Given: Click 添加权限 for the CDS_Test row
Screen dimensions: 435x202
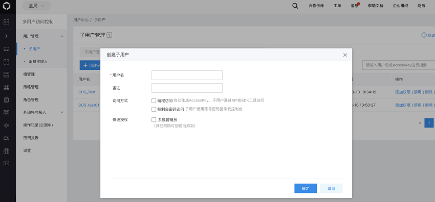Looking at the screenshot, I should coord(403,92).
